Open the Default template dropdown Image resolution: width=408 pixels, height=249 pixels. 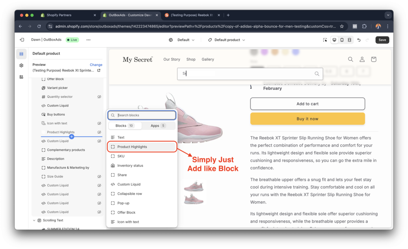pos(181,40)
